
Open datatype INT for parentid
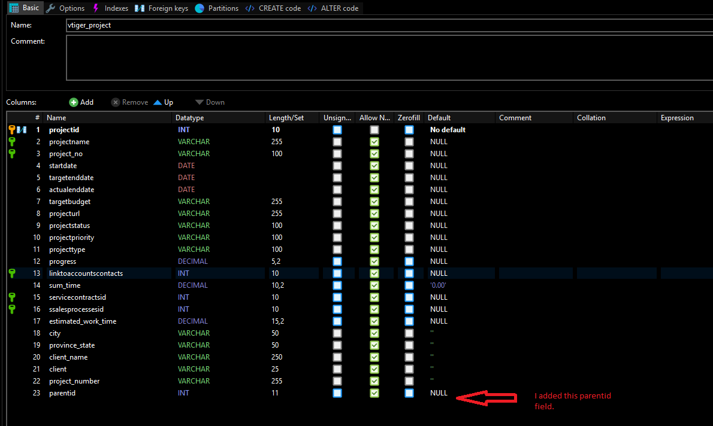coord(183,393)
